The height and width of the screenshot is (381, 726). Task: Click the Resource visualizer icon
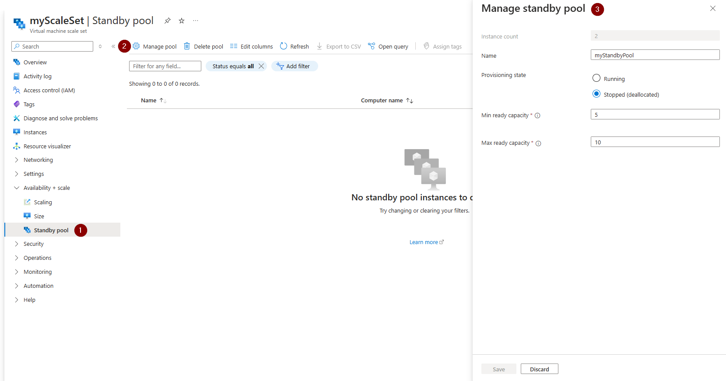tap(17, 146)
